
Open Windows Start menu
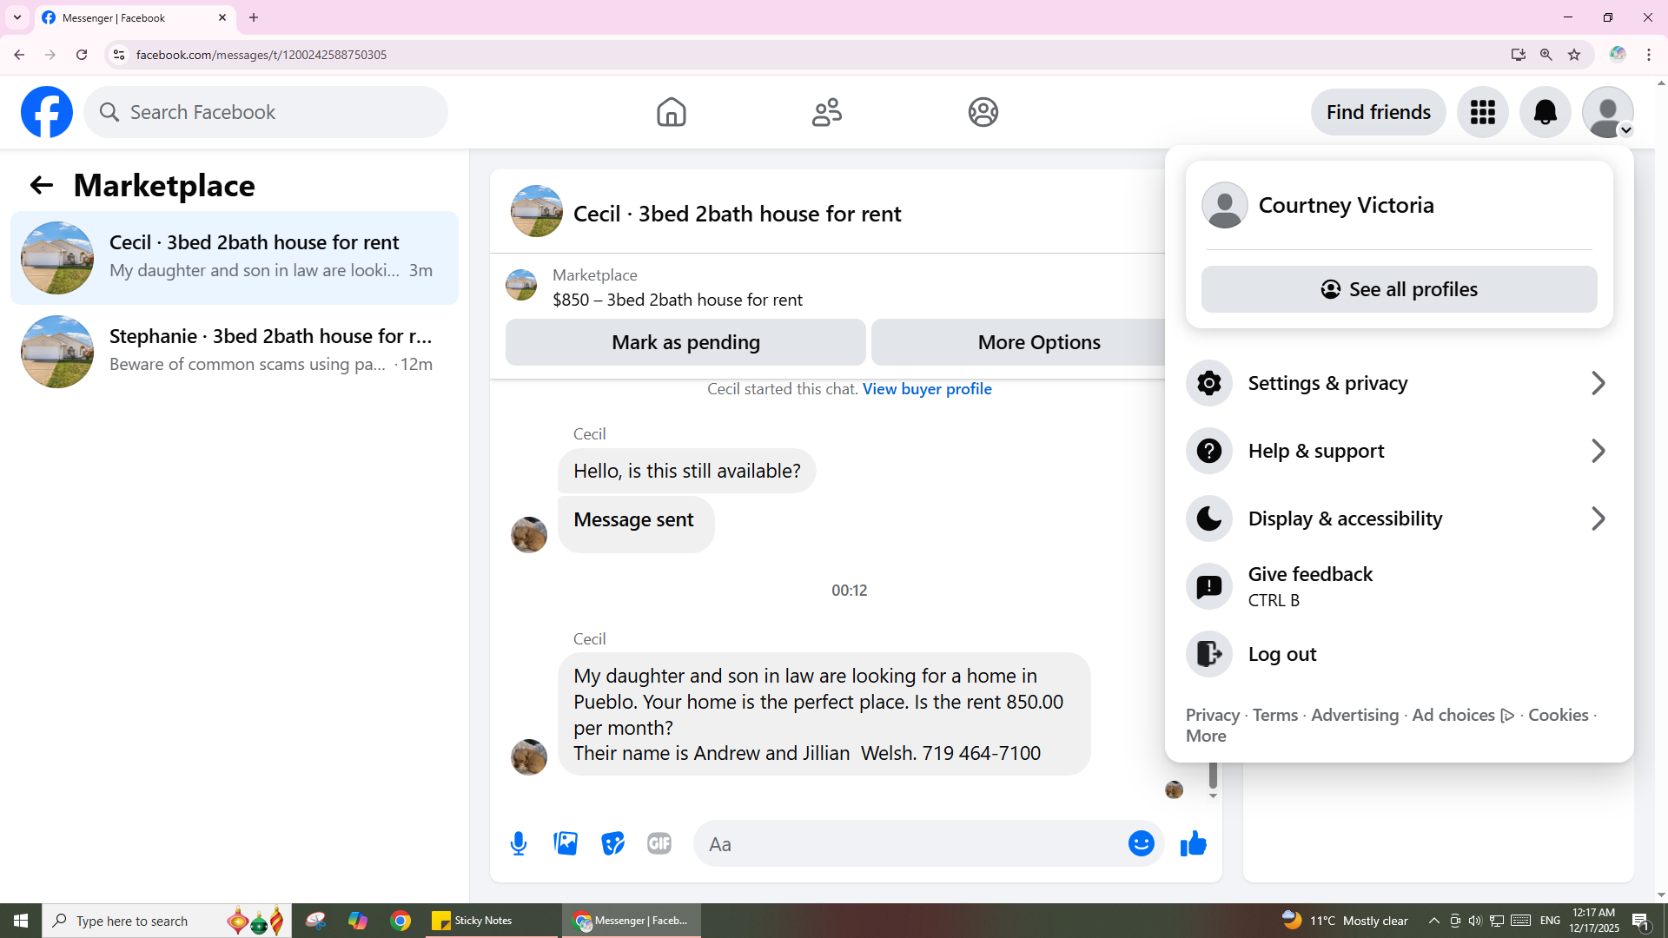[21, 921]
